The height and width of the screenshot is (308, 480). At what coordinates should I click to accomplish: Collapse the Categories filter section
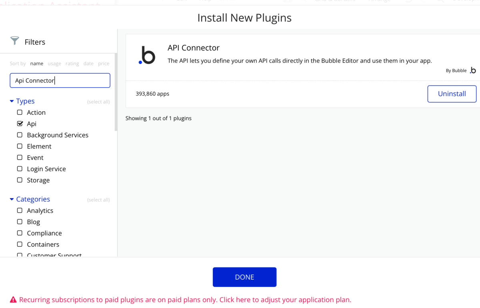[12, 199]
